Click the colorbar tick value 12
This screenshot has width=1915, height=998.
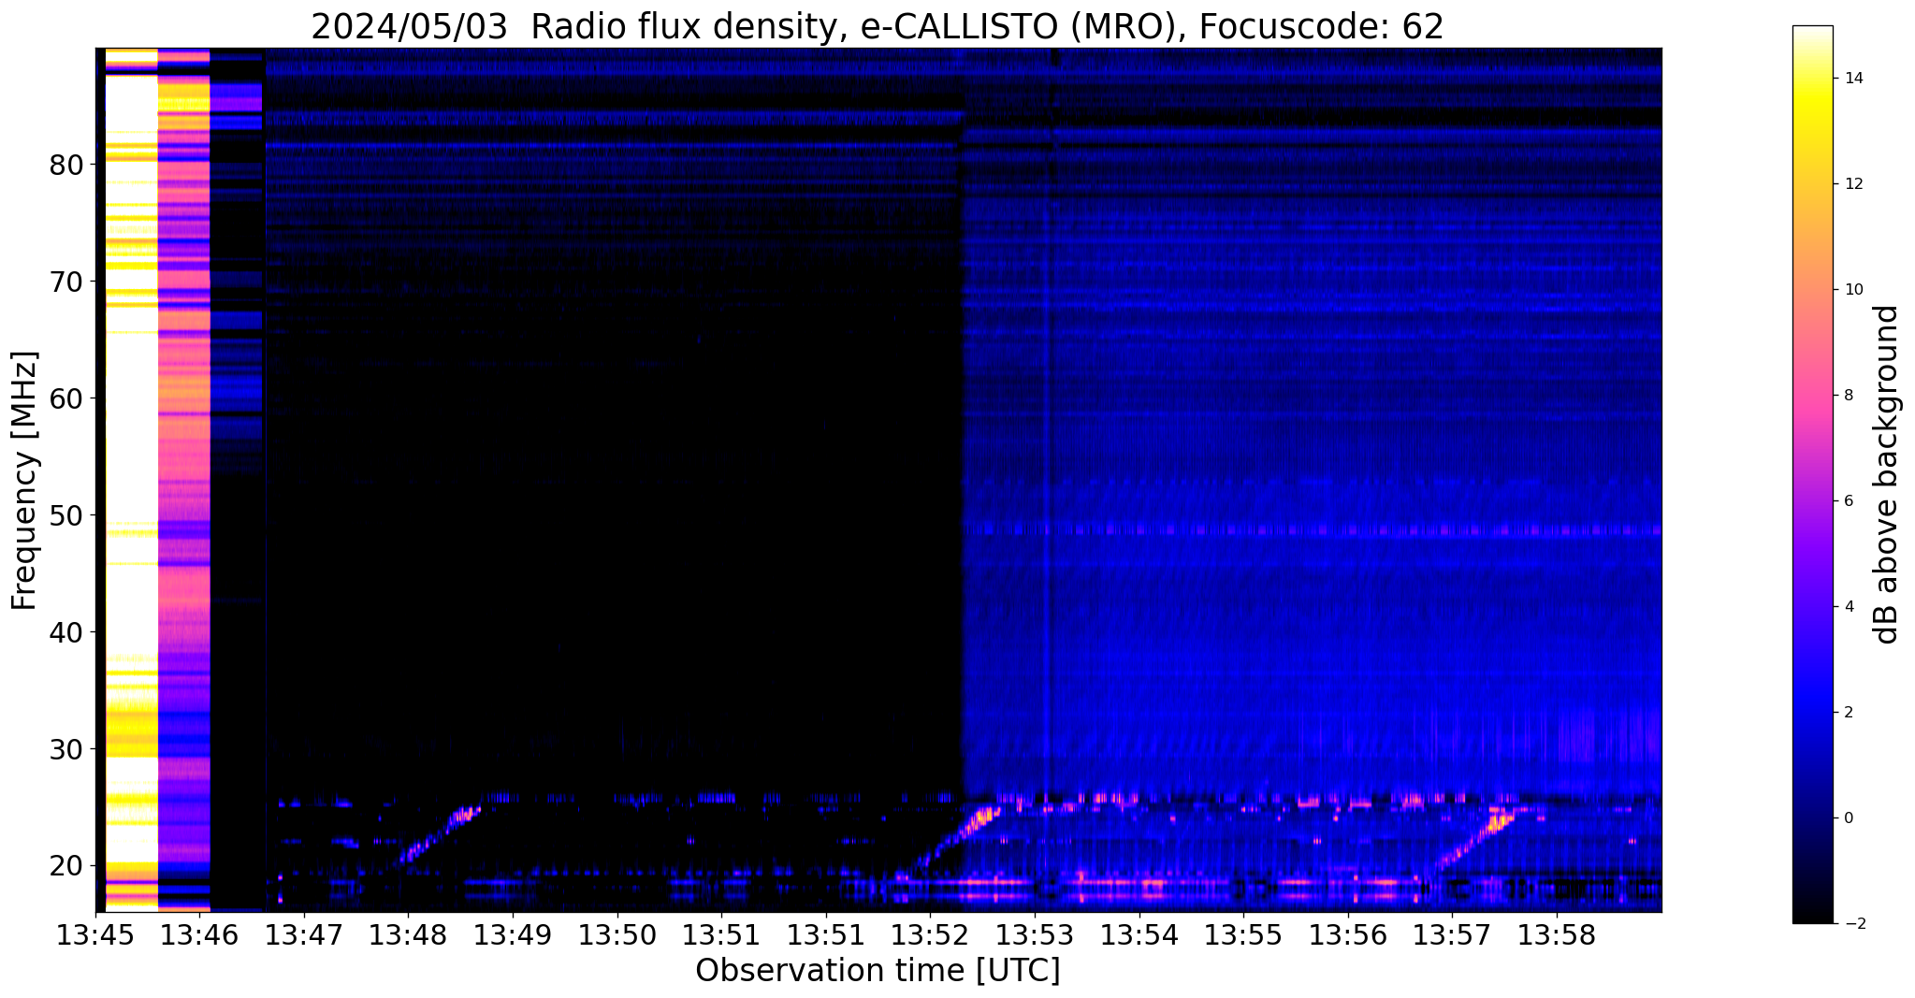point(1852,184)
